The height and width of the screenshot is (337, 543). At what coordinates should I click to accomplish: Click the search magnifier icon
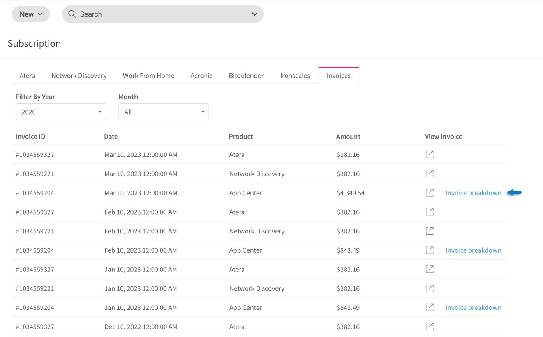72,14
